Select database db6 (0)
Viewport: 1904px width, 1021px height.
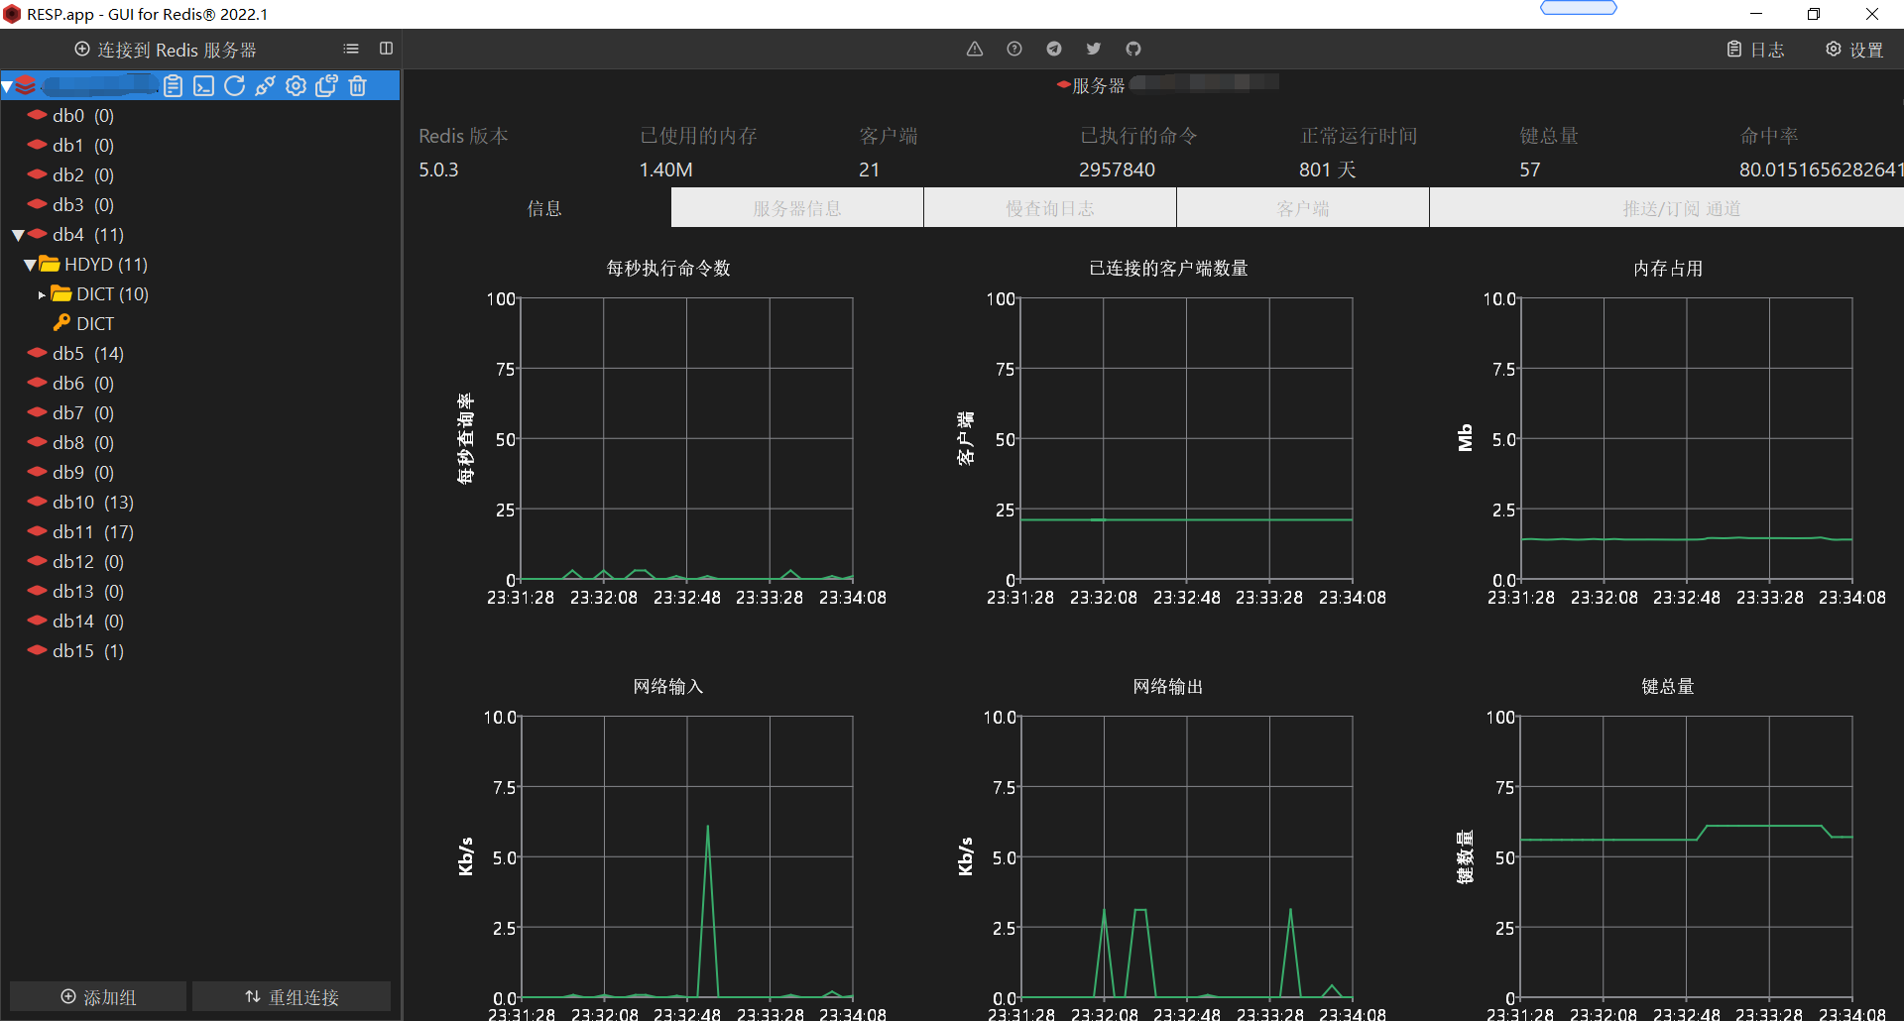coord(83,383)
